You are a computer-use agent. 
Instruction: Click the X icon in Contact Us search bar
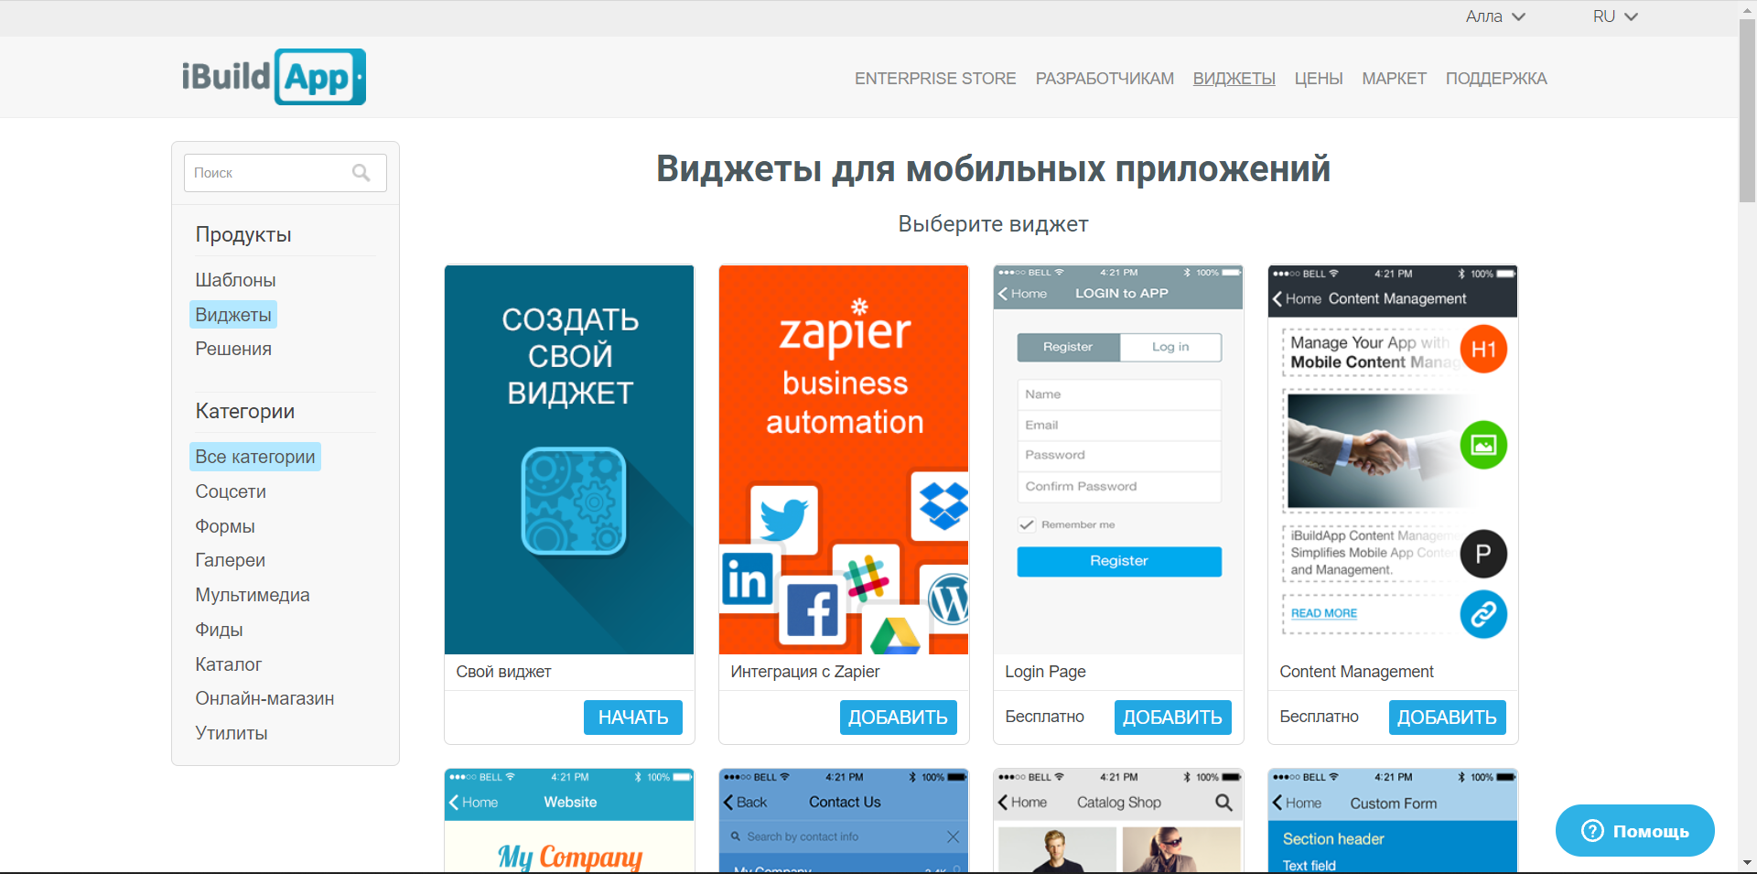(x=953, y=836)
